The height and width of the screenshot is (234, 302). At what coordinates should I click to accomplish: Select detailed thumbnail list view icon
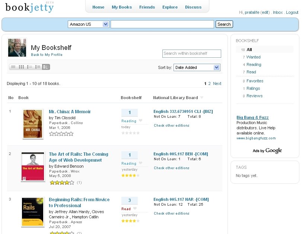[x=38, y=67]
